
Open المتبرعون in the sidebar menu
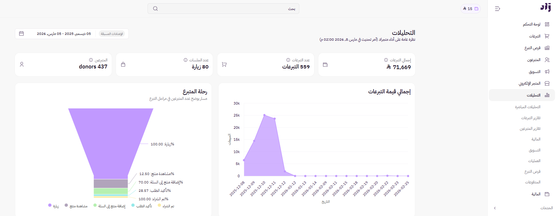[x=534, y=60]
